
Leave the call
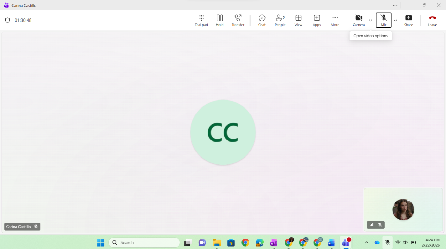tap(432, 21)
